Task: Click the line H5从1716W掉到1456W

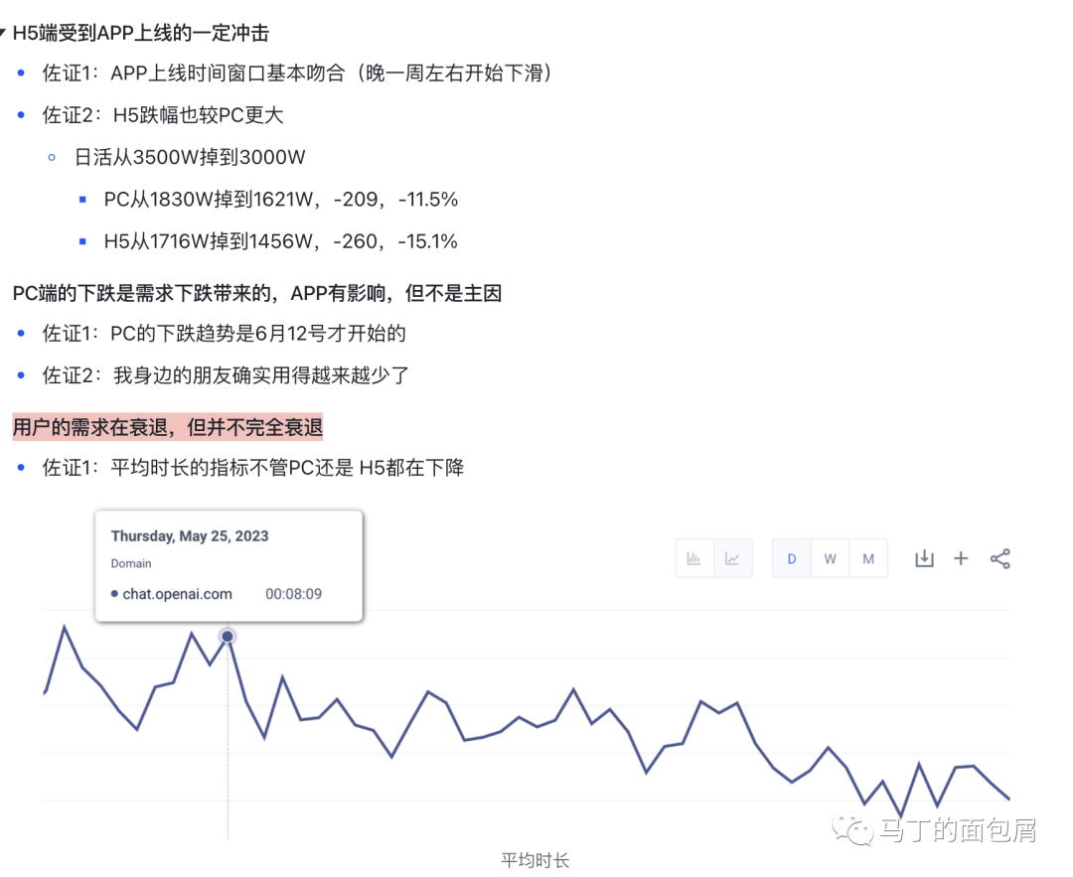Action: [280, 241]
